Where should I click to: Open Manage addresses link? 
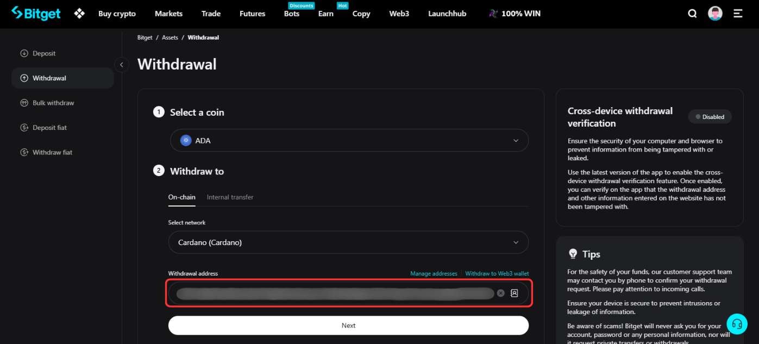[434, 273]
